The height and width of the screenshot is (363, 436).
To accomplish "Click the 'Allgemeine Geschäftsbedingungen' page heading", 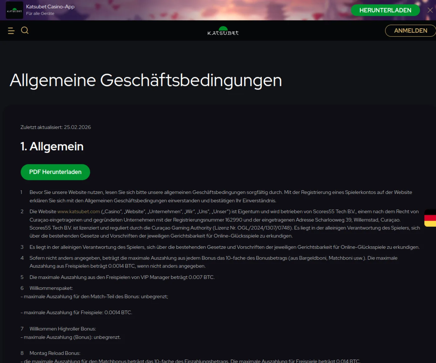I will point(146,80).
